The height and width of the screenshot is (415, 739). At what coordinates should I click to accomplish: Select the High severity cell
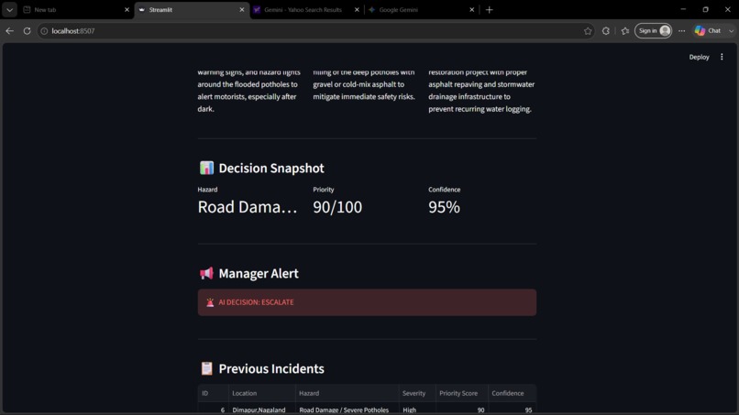click(417, 410)
